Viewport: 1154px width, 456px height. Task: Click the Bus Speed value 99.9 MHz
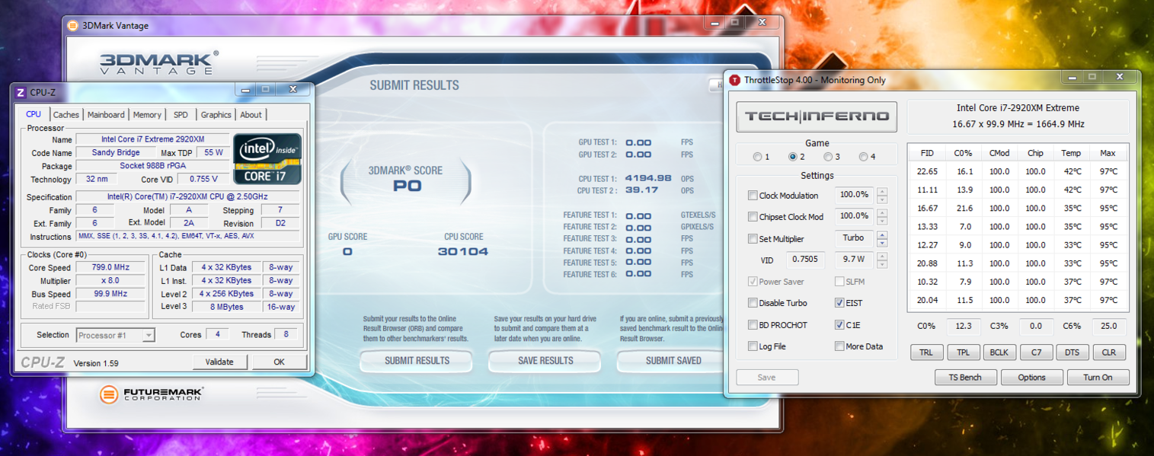click(x=110, y=294)
